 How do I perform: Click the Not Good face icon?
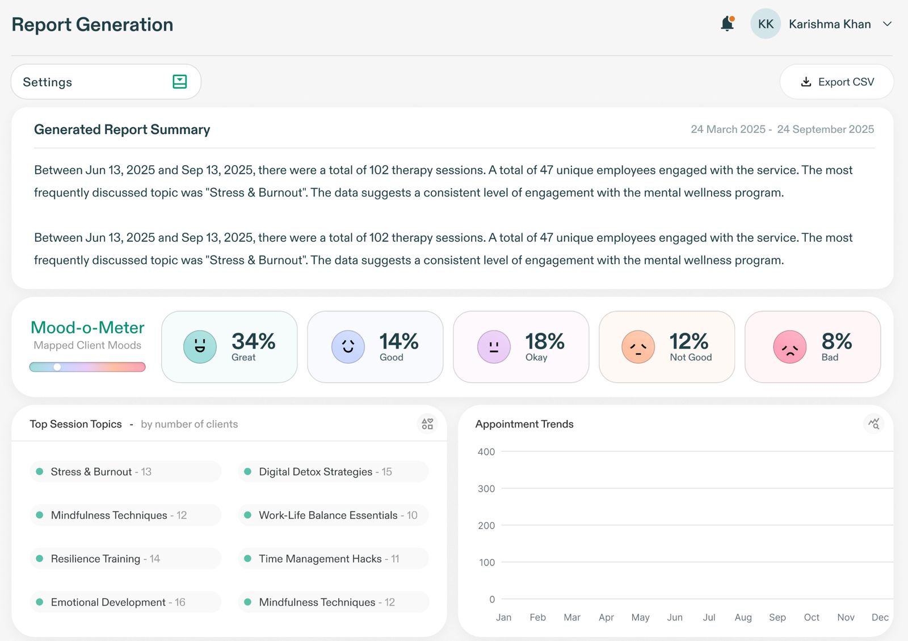638,347
